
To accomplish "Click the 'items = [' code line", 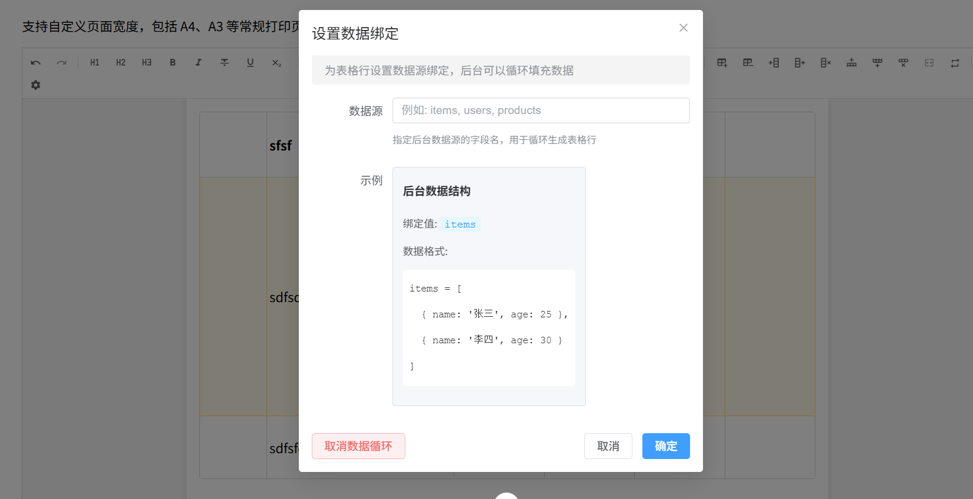I will click(436, 289).
